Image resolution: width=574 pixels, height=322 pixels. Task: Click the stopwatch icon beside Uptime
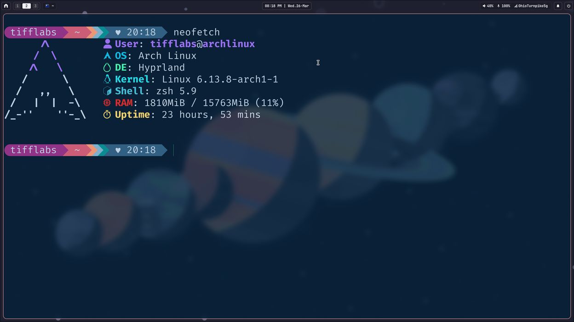pyautogui.click(x=107, y=115)
